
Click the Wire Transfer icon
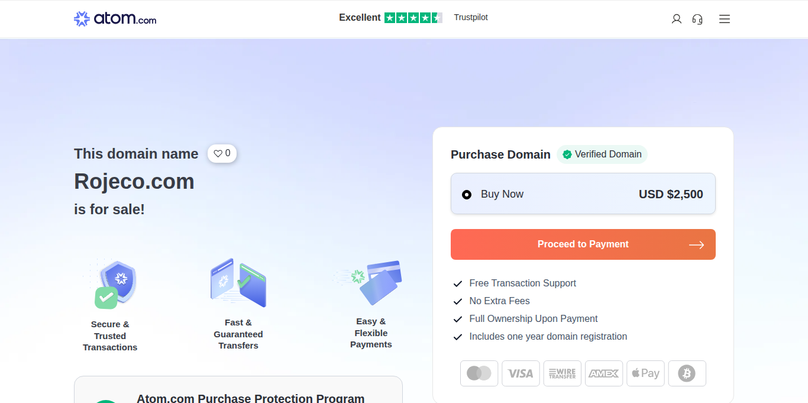pyautogui.click(x=562, y=373)
